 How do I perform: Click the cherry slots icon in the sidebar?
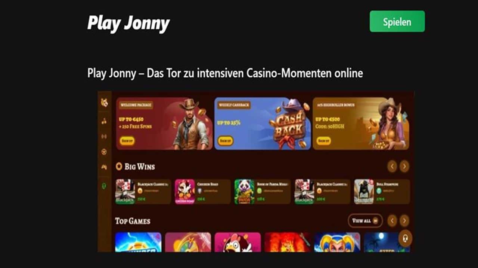pos(104,121)
